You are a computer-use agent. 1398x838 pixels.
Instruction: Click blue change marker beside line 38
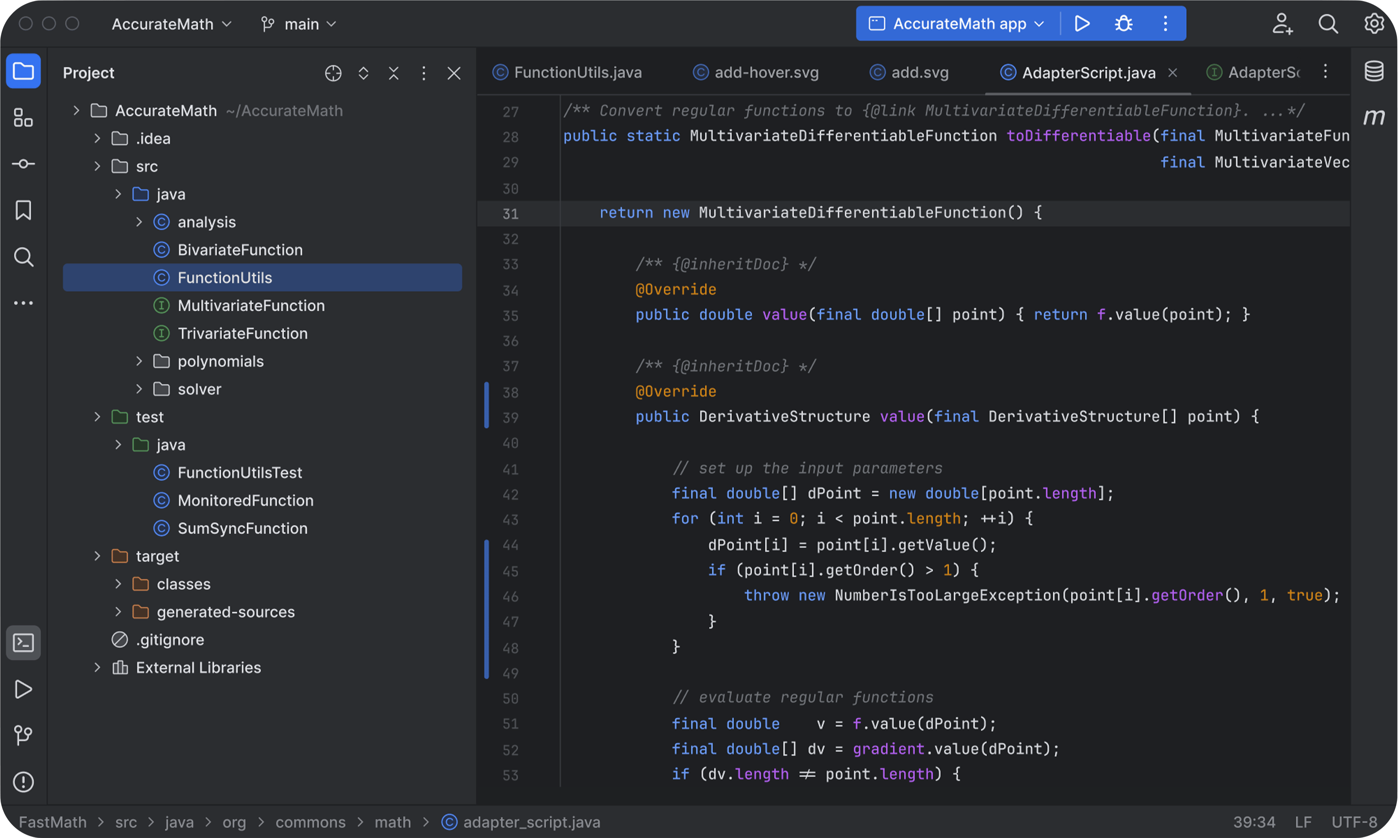coord(486,405)
